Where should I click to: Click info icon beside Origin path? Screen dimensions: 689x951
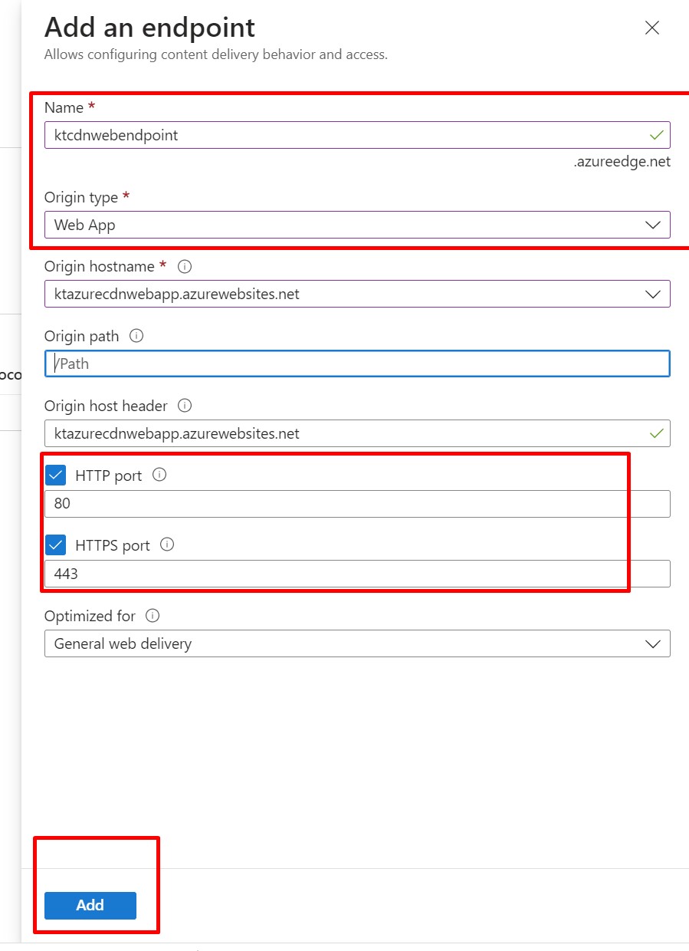click(137, 336)
